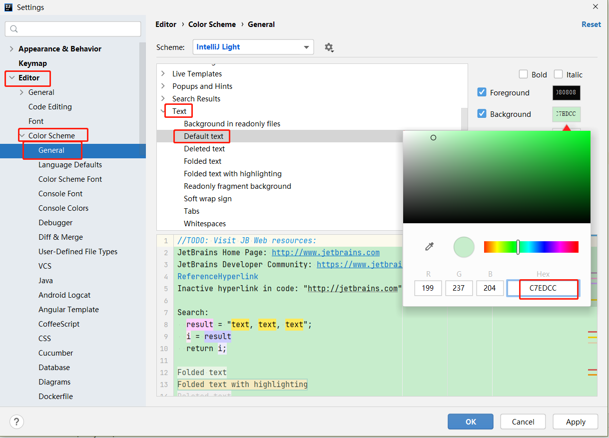Click the Editor breadcrumb
This screenshot has height=438, width=609.
[x=166, y=24]
